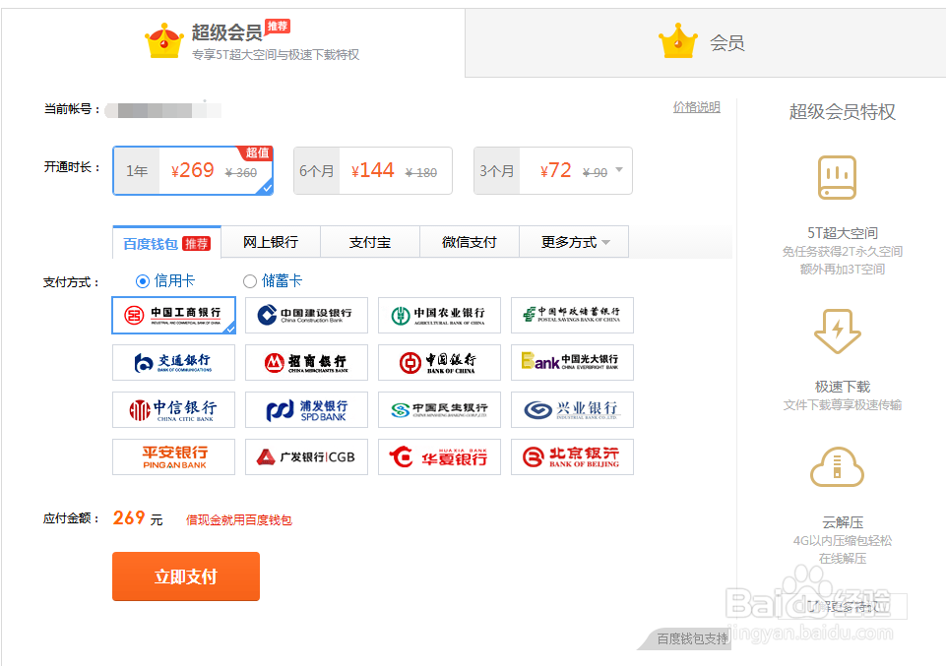Pick 兴业银行 bank logo
Image resolution: width=946 pixels, height=666 pixels.
tap(572, 410)
